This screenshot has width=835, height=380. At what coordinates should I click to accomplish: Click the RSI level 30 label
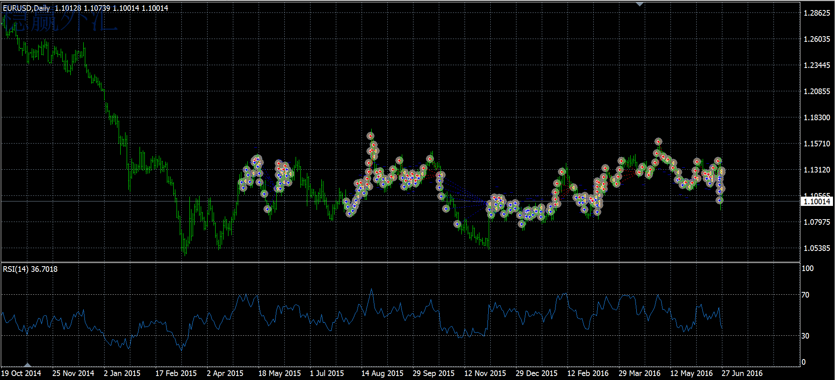click(805, 335)
